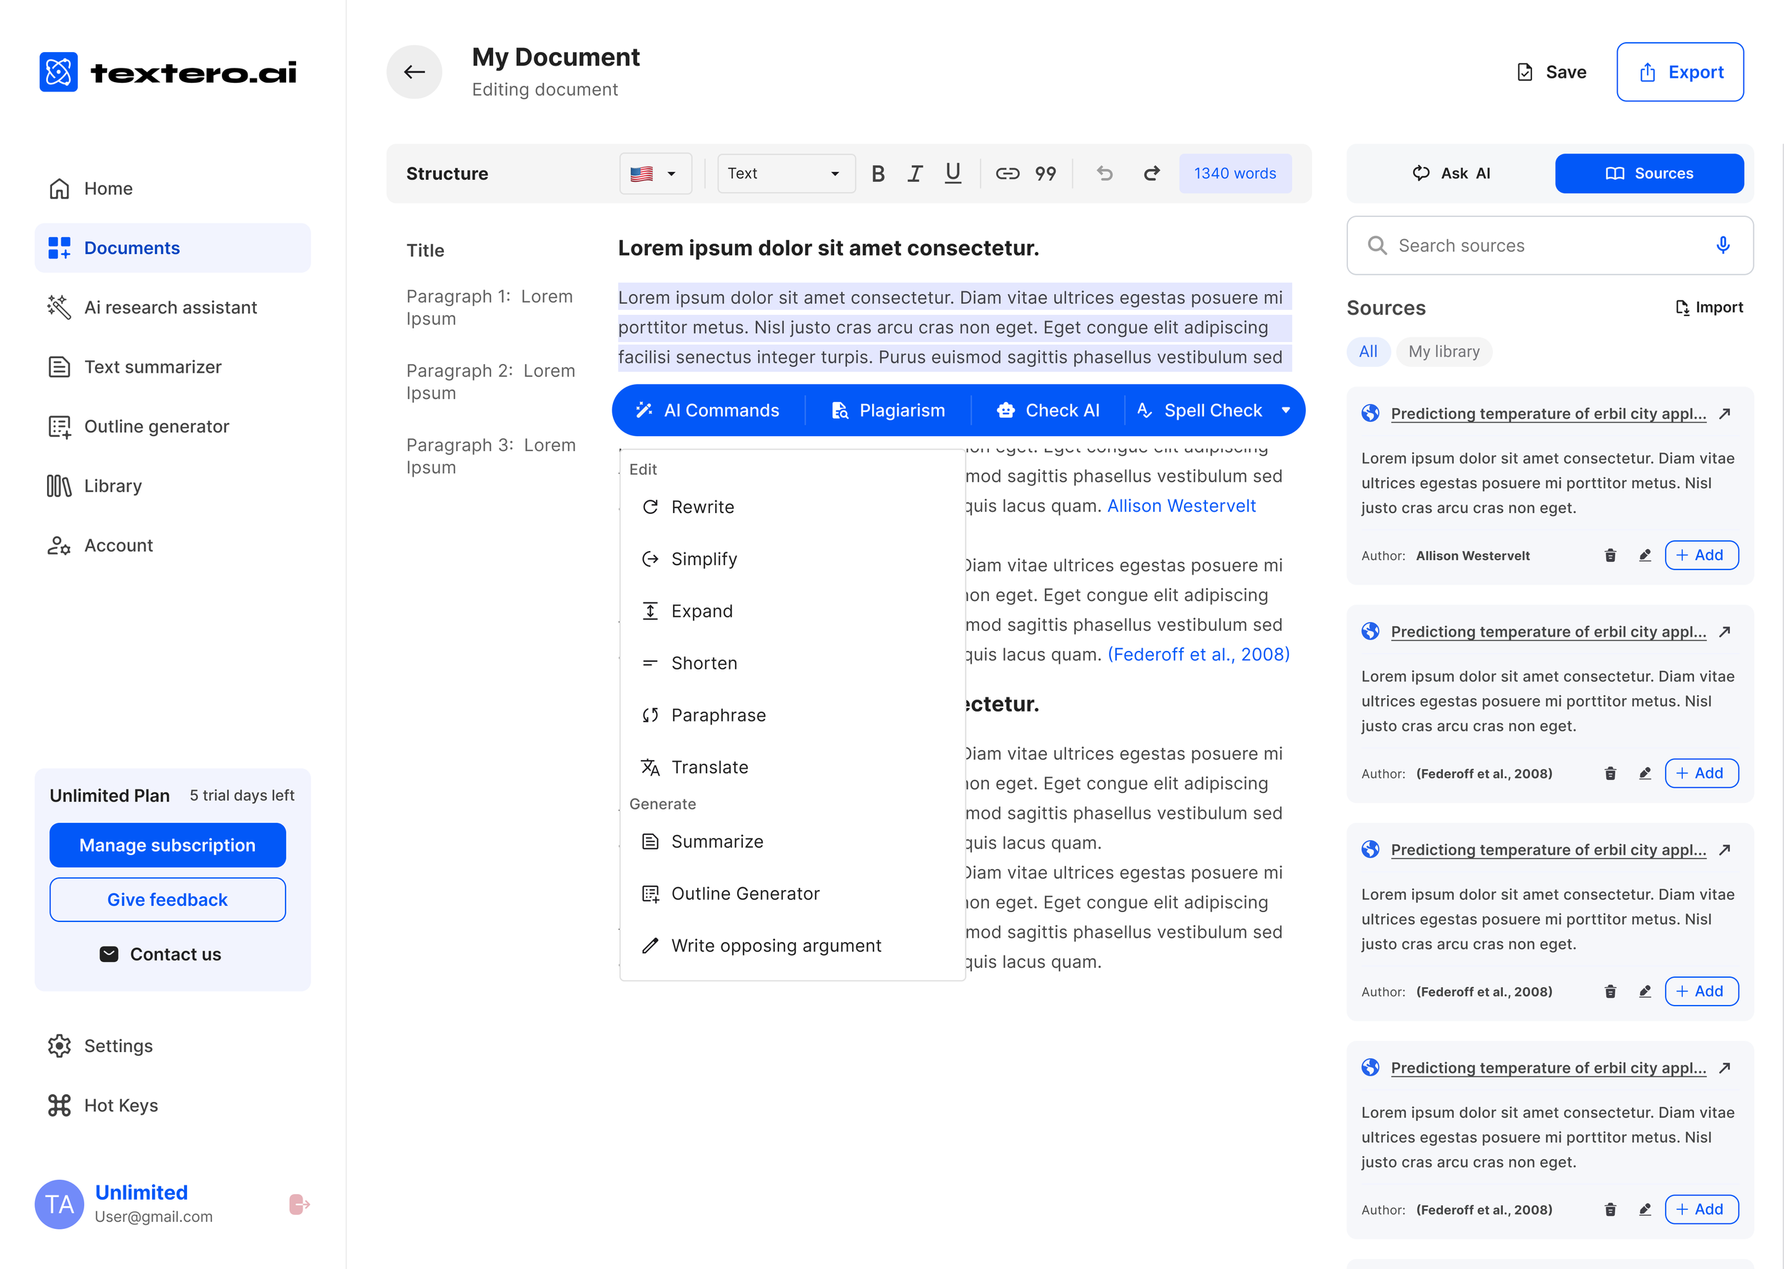Image resolution: width=1784 pixels, height=1269 pixels.
Task: Switch to the Ask AI tab
Action: coord(1451,173)
